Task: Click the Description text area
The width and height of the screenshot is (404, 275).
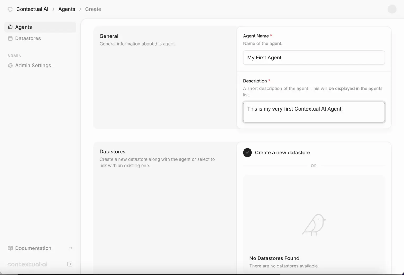Action: point(314,112)
